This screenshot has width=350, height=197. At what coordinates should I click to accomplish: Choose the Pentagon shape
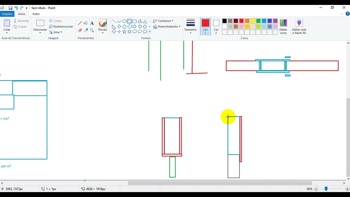tap(124, 27)
